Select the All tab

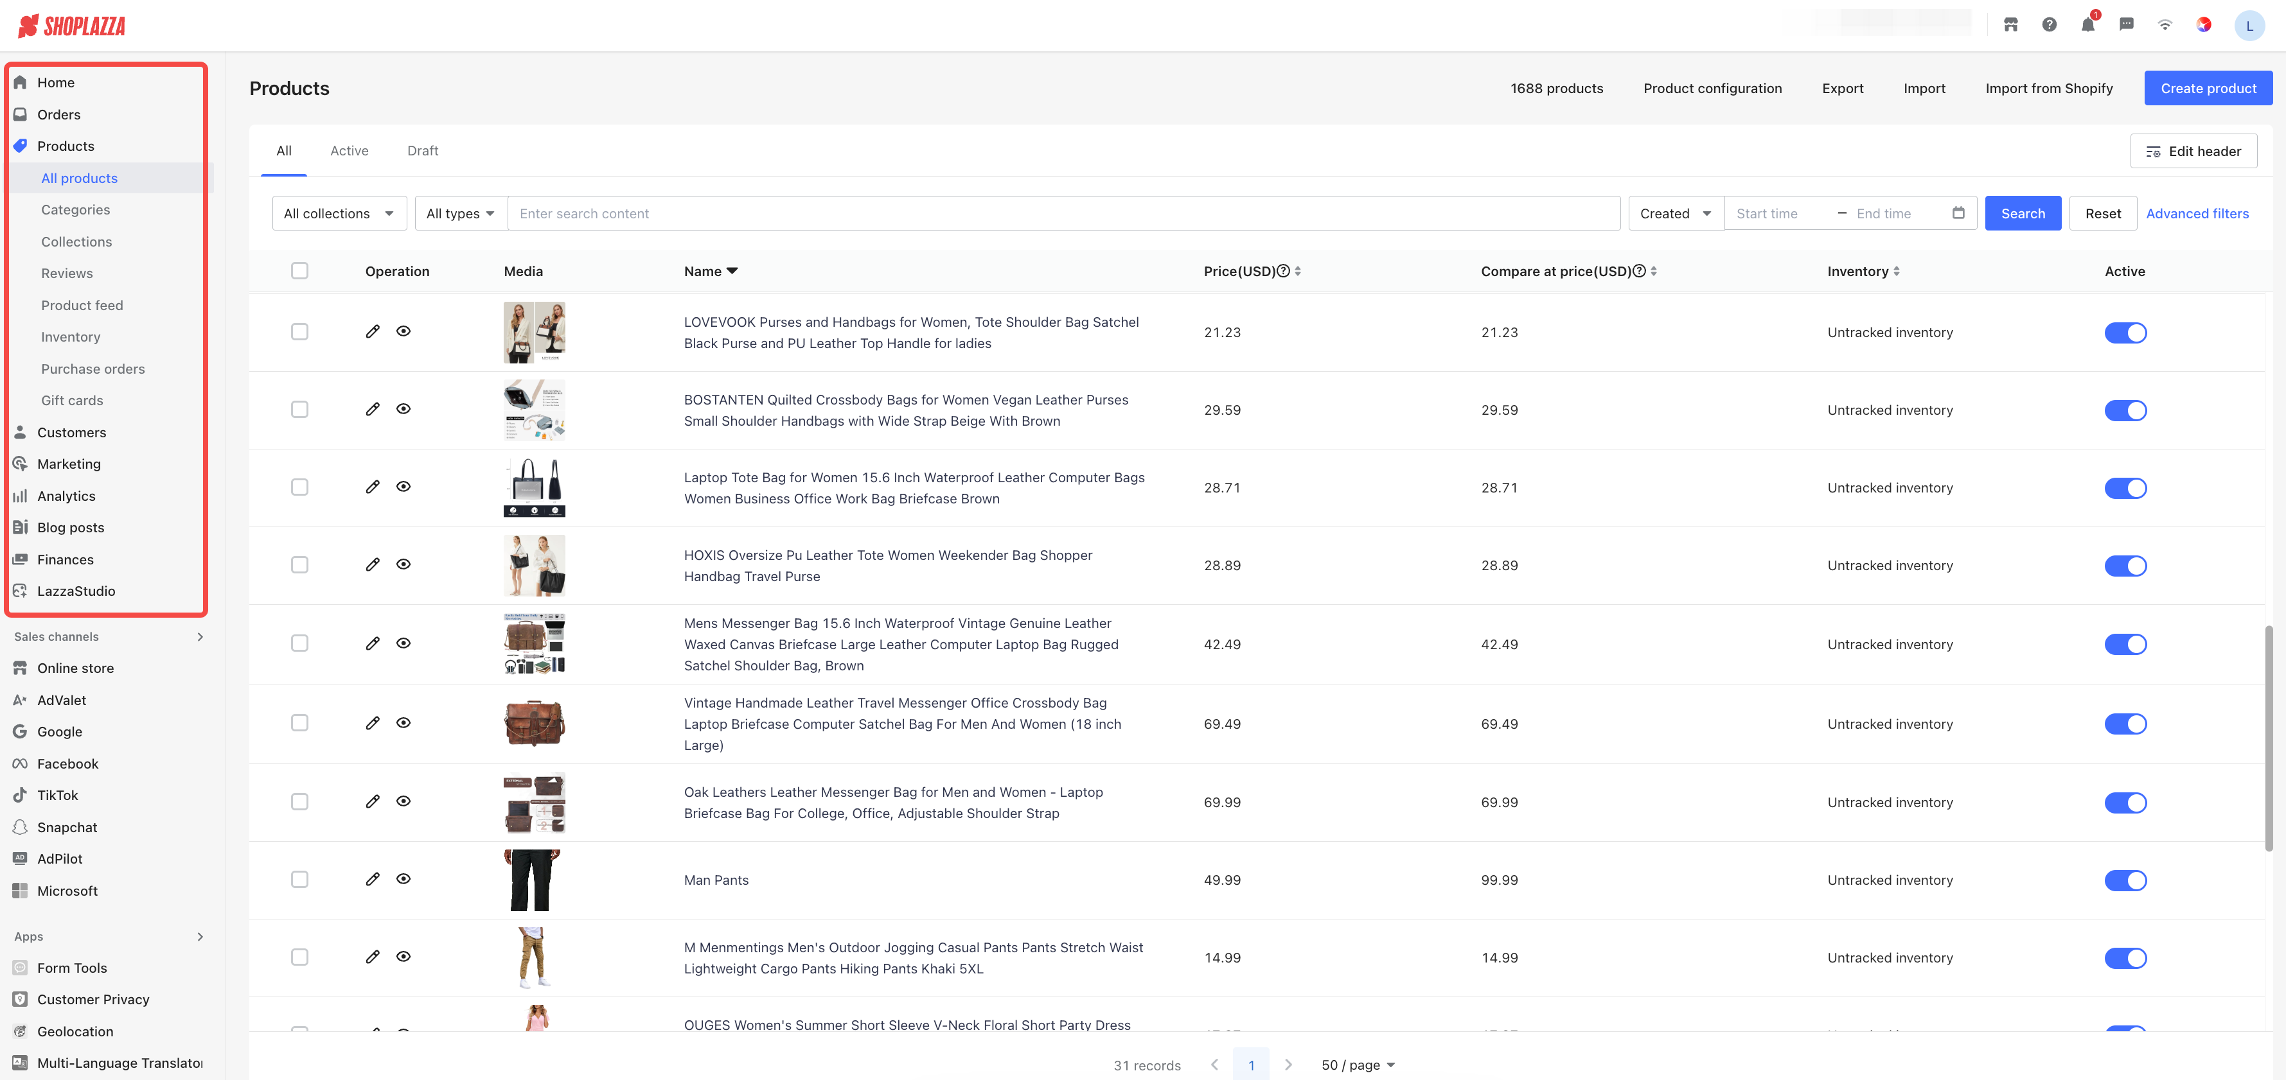point(284,151)
